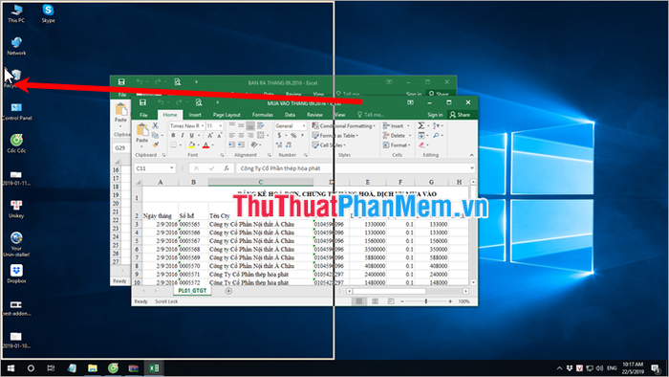The height and width of the screenshot is (377, 669).
Task: Click the Save icon in MUA VAO workbook
Action: tap(143, 102)
